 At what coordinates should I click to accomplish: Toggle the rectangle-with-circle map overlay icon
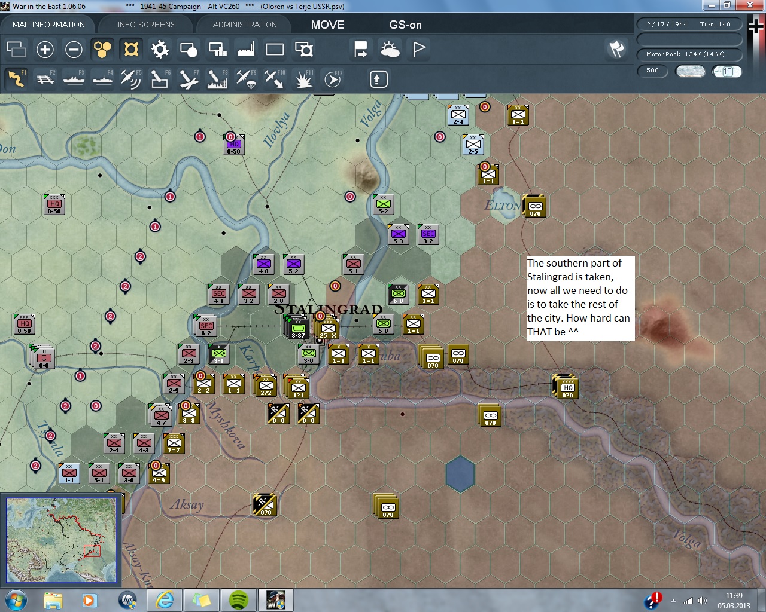(x=189, y=49)
